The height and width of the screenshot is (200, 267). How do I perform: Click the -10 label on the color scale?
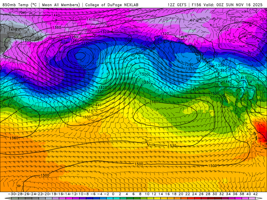[80, 194]
